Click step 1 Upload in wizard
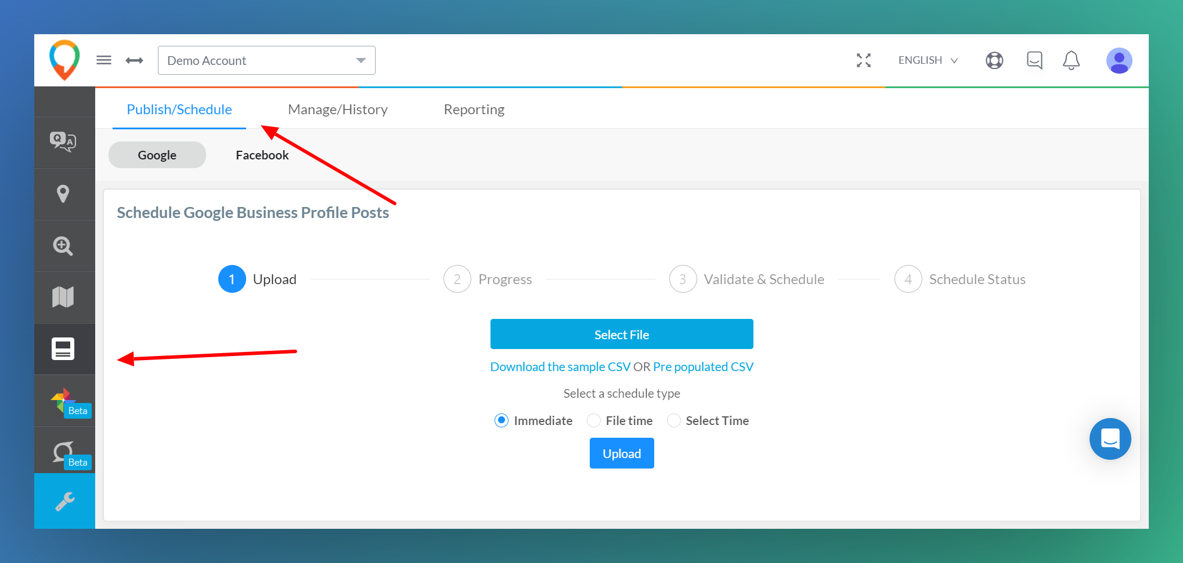The image size is (1183, 563). tap(258, 279)
